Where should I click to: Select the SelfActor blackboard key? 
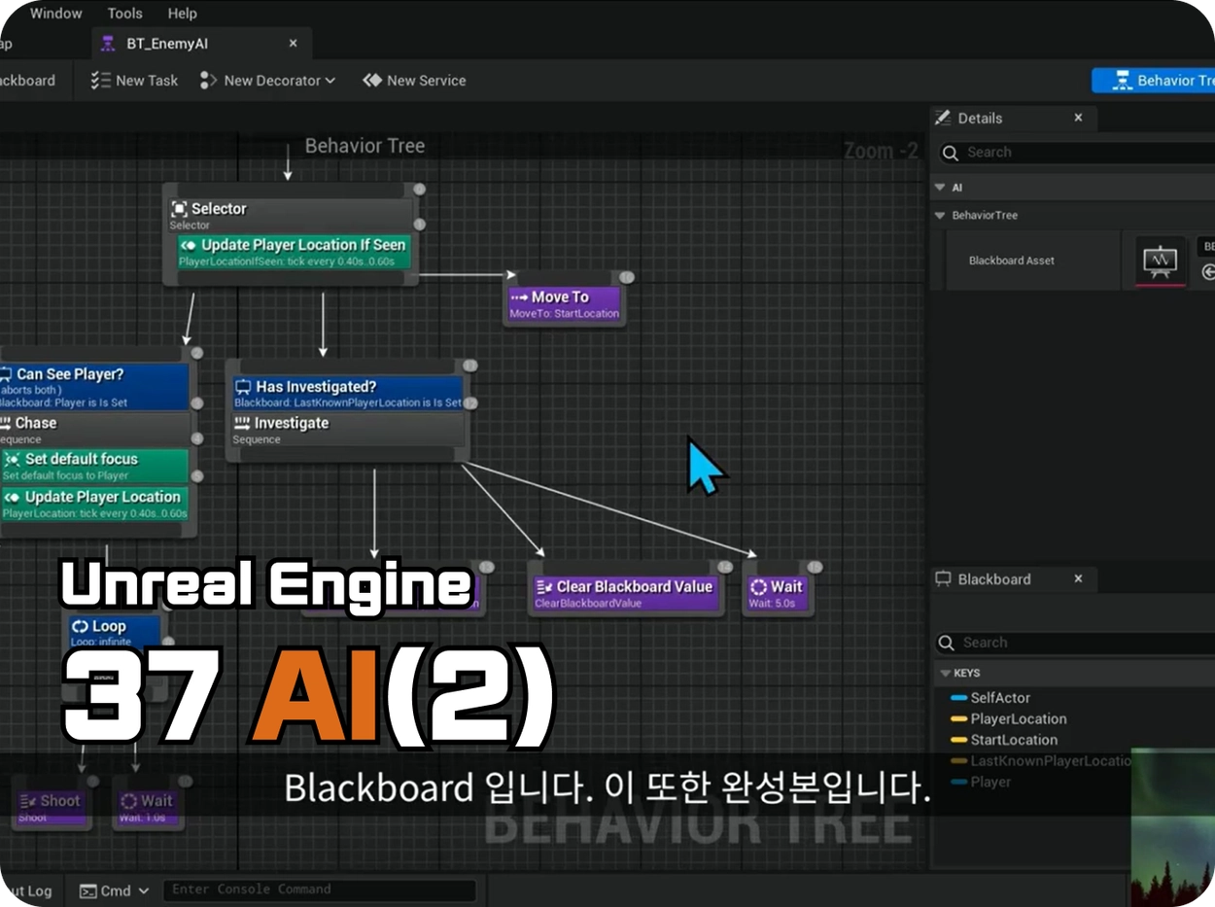tap(1000, 697)
